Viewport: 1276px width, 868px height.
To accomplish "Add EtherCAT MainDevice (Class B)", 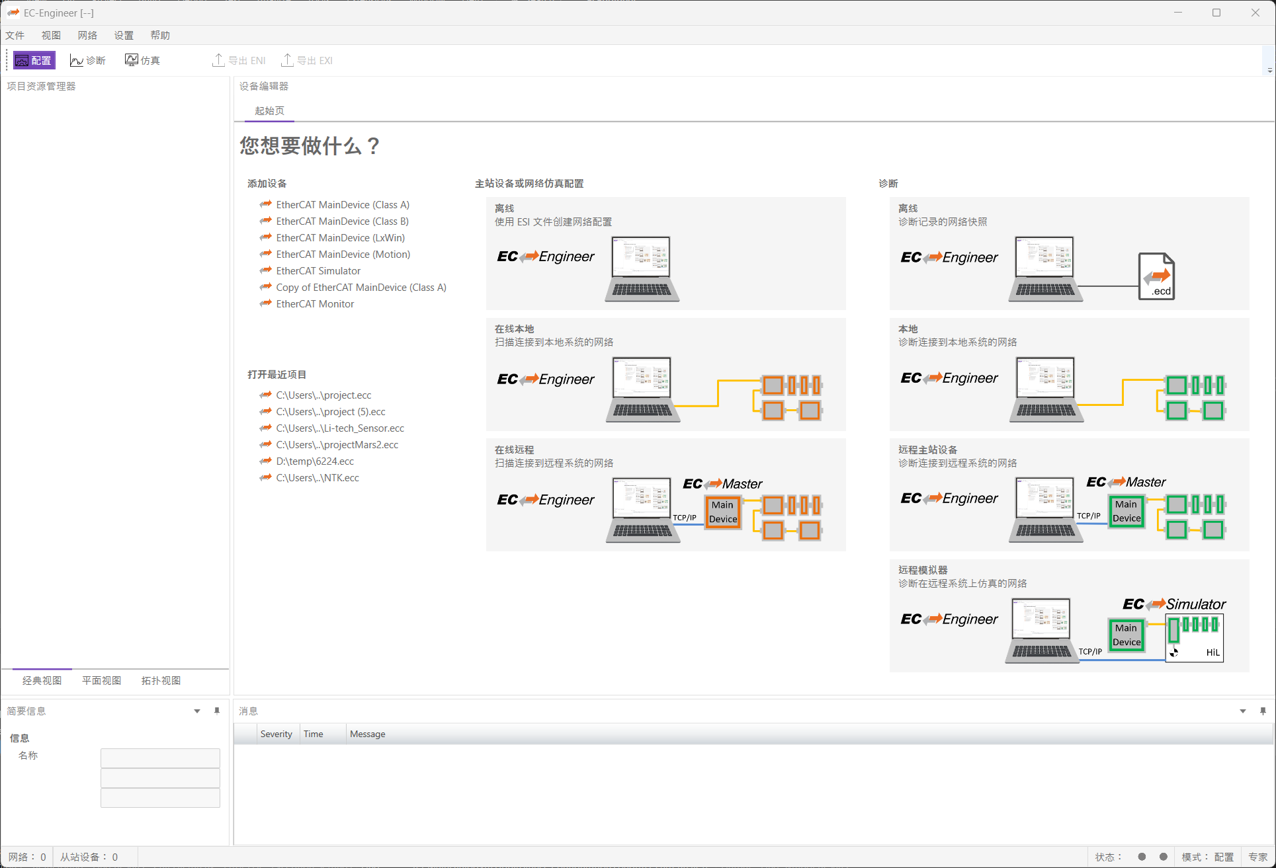I will click(x=342, y=221).
